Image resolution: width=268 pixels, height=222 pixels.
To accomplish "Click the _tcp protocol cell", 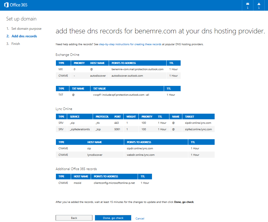I will pyautogui.click(x=98, y=129).
